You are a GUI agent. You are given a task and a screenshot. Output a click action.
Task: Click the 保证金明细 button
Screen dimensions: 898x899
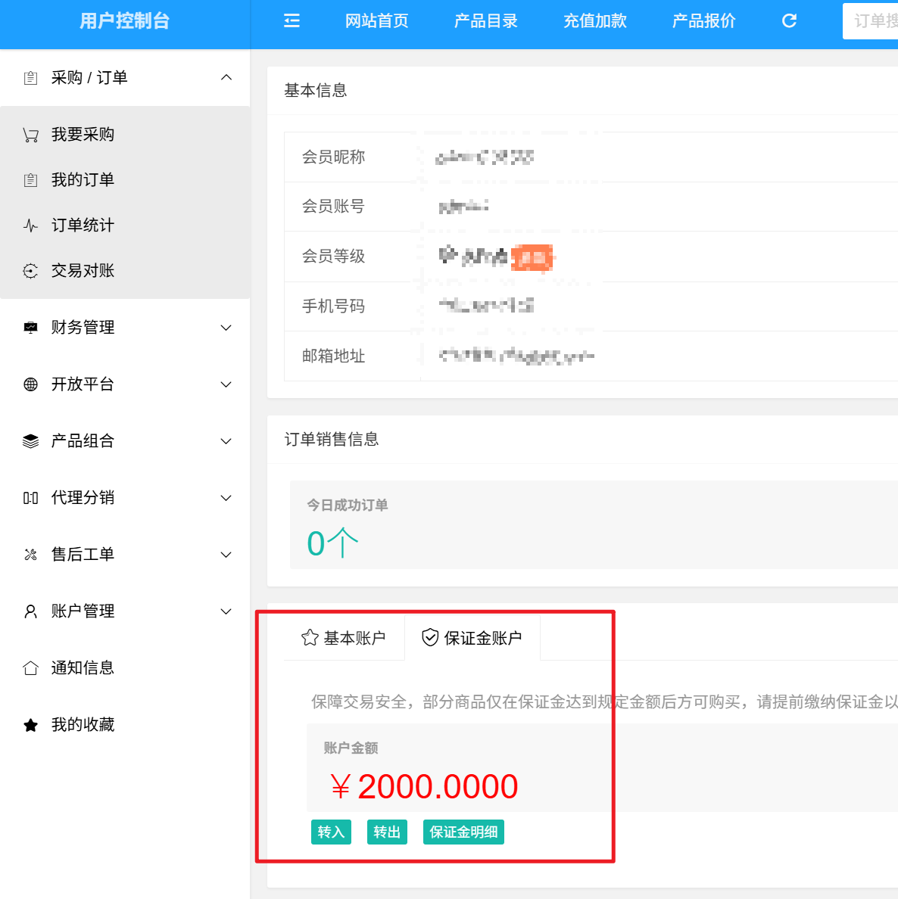(463, 832)
